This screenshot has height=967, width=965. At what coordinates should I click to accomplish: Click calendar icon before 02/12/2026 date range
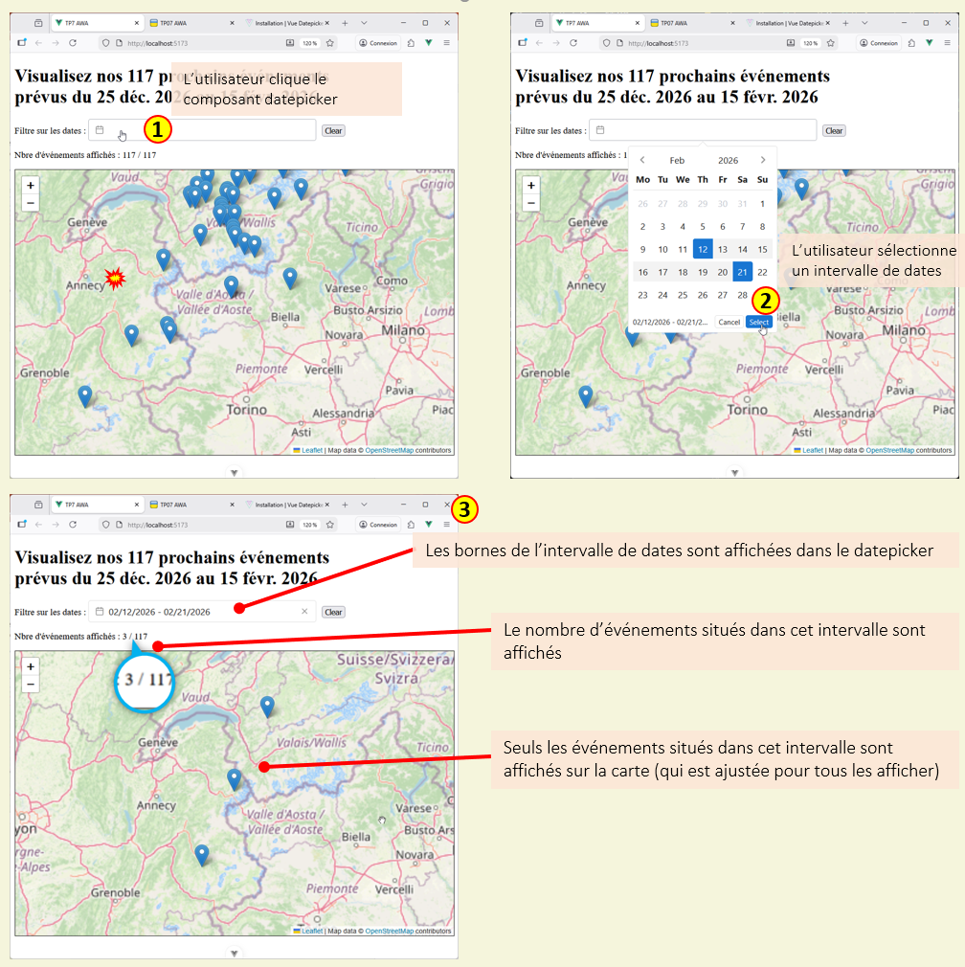(100, 612)
